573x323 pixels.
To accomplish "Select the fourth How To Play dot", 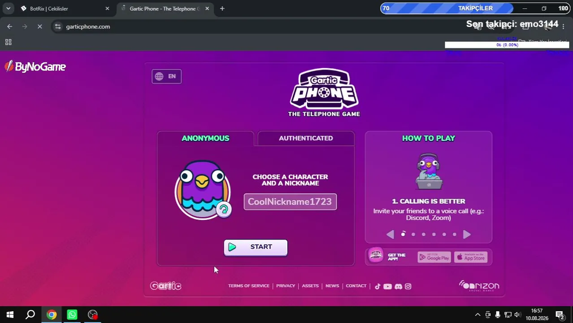I will point(434,234).
